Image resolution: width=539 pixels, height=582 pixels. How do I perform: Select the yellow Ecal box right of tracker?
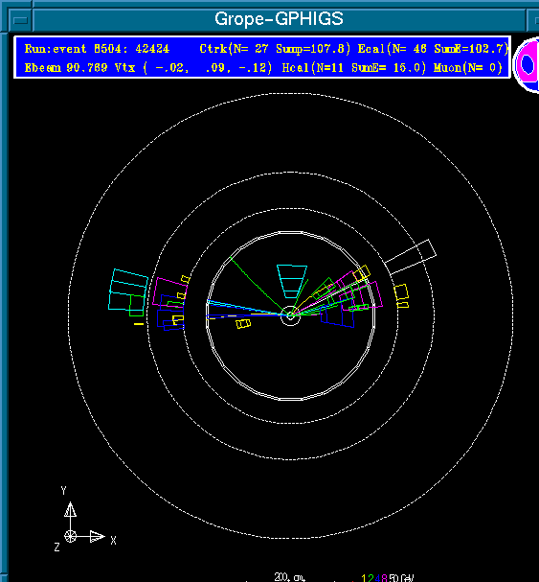401,295
